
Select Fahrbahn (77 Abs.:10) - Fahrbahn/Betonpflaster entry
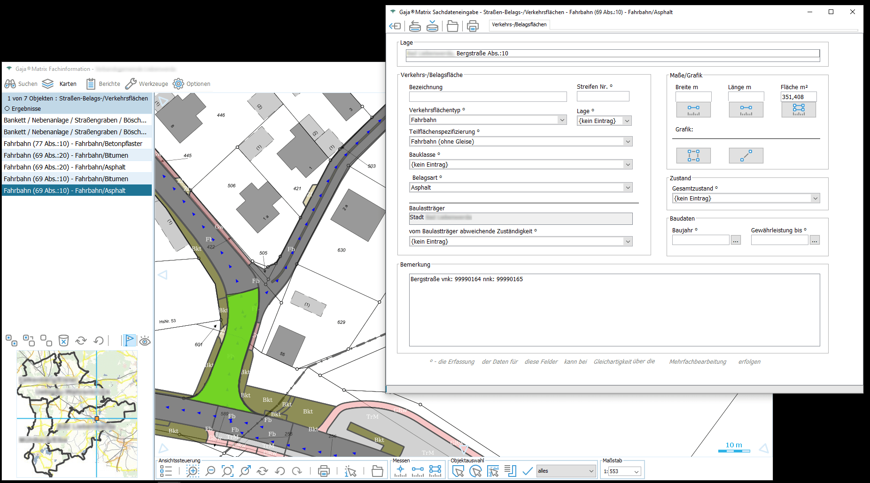(x=73, y=144)
